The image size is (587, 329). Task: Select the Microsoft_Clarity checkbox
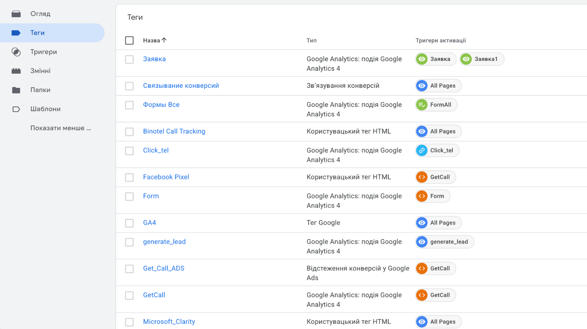(x=130, y=322)
